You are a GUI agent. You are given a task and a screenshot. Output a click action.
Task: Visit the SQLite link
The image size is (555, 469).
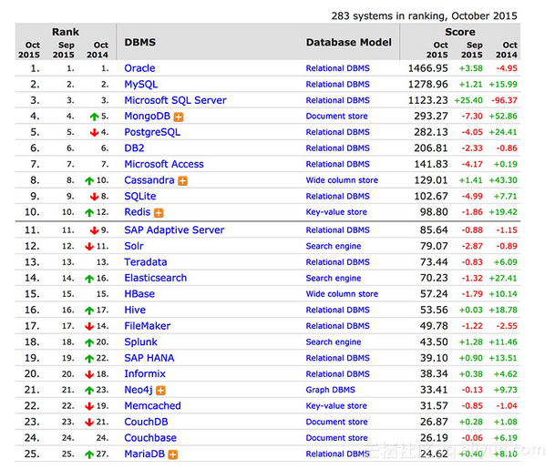(x=140, y=197)
